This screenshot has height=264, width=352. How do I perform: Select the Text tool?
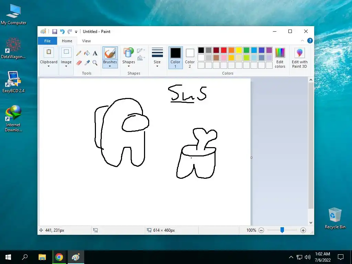95,53
